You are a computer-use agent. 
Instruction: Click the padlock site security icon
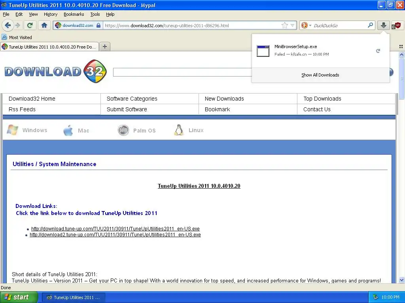click(98, 25)
